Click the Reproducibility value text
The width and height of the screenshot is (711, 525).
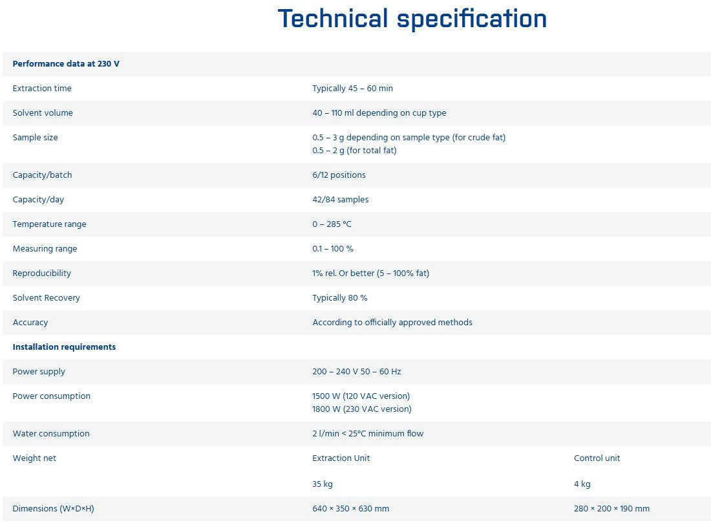370,273
